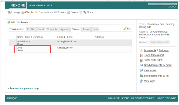Open HELP in top bar
The image size is (179, 105).
(x=49, y=6)
